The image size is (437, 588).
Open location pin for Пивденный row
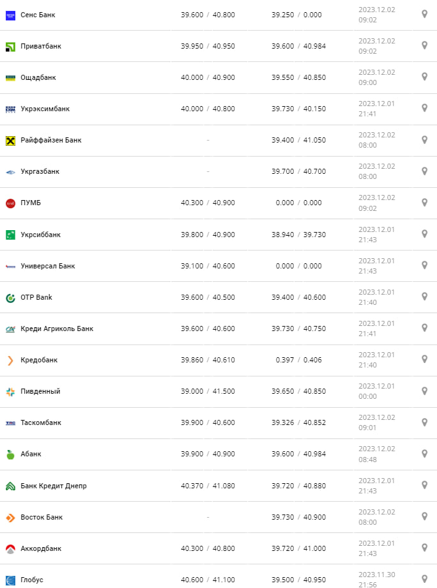[x=424, y=391]
